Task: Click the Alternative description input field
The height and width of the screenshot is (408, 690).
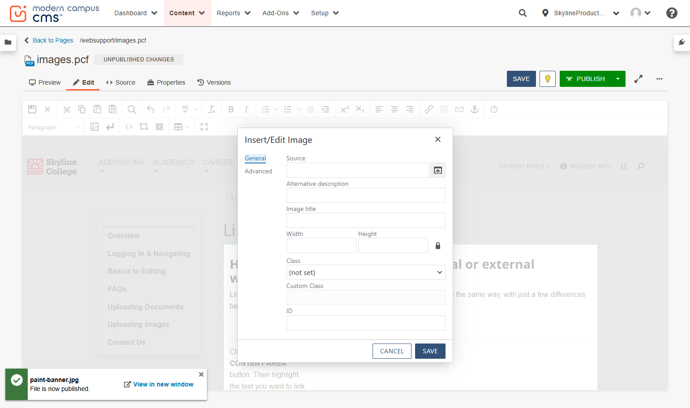Action: pos(366,195)
